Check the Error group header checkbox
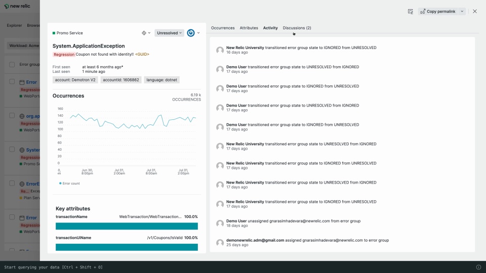 tap(12, 65)
